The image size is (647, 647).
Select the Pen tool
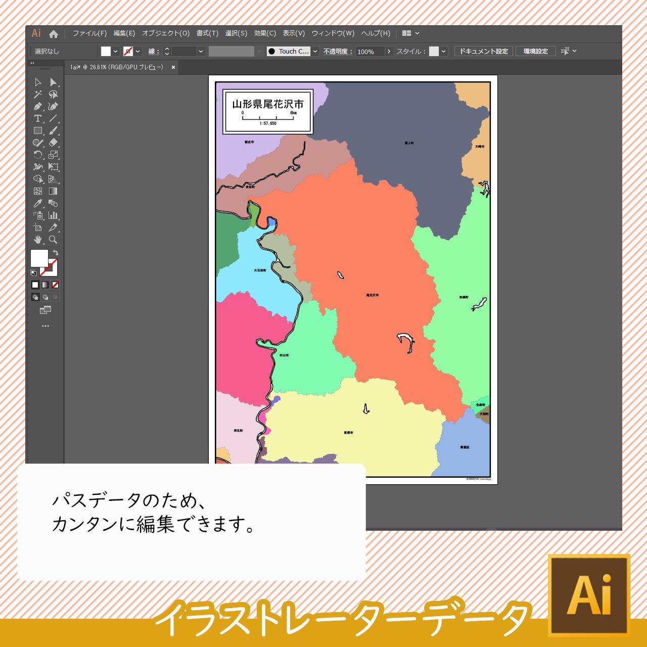38,107
